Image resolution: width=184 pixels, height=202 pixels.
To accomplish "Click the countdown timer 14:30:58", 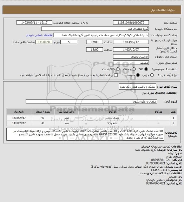I will coord(44,42).
